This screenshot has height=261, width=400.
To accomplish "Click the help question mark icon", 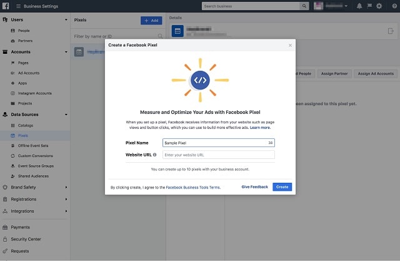I will [x=394, y=6].
